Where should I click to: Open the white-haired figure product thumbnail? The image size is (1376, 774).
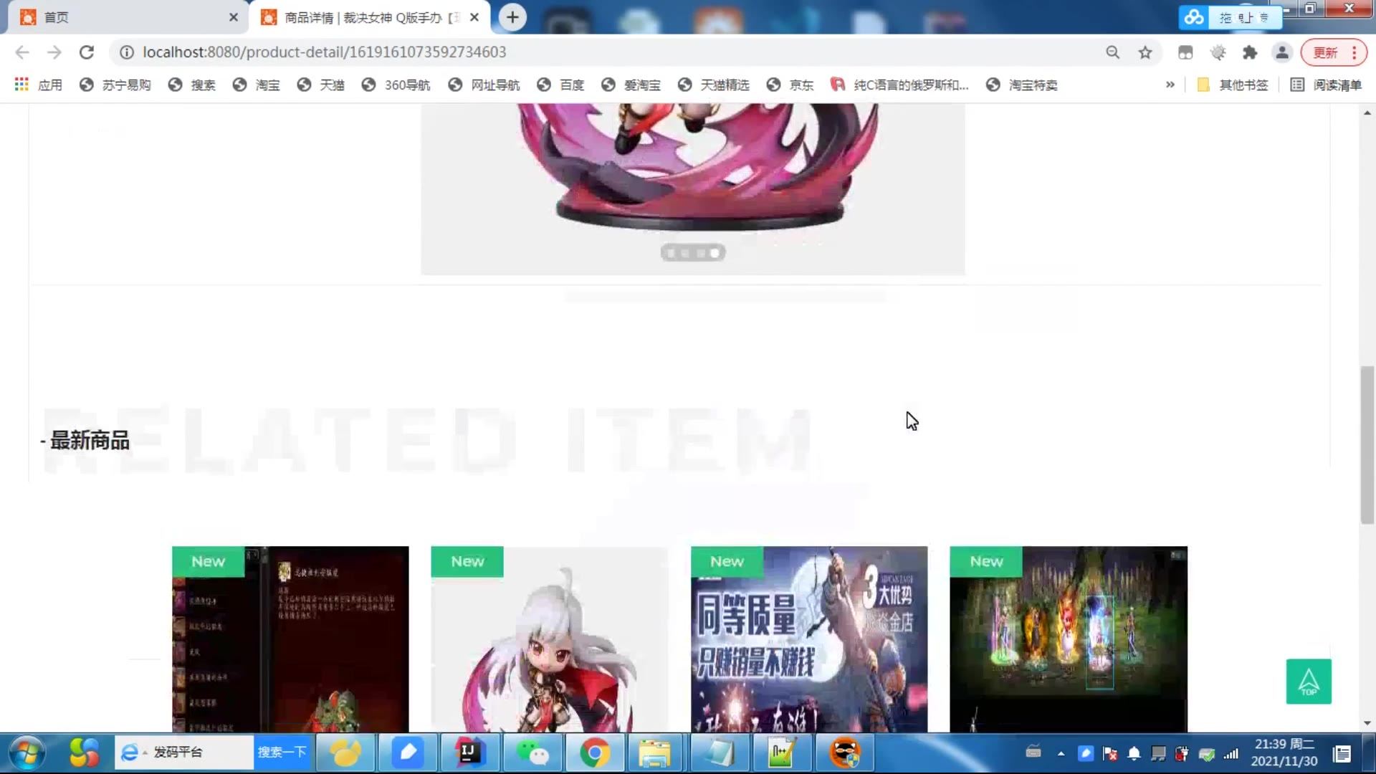pos(550,639)
